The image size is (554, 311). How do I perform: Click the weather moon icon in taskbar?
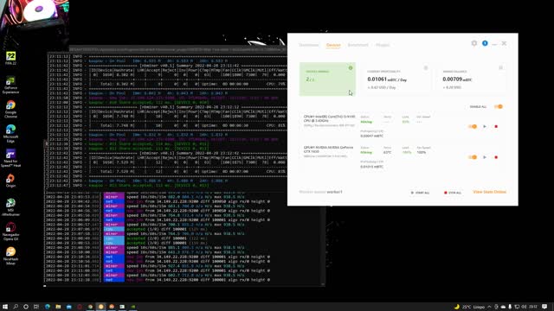456,307
